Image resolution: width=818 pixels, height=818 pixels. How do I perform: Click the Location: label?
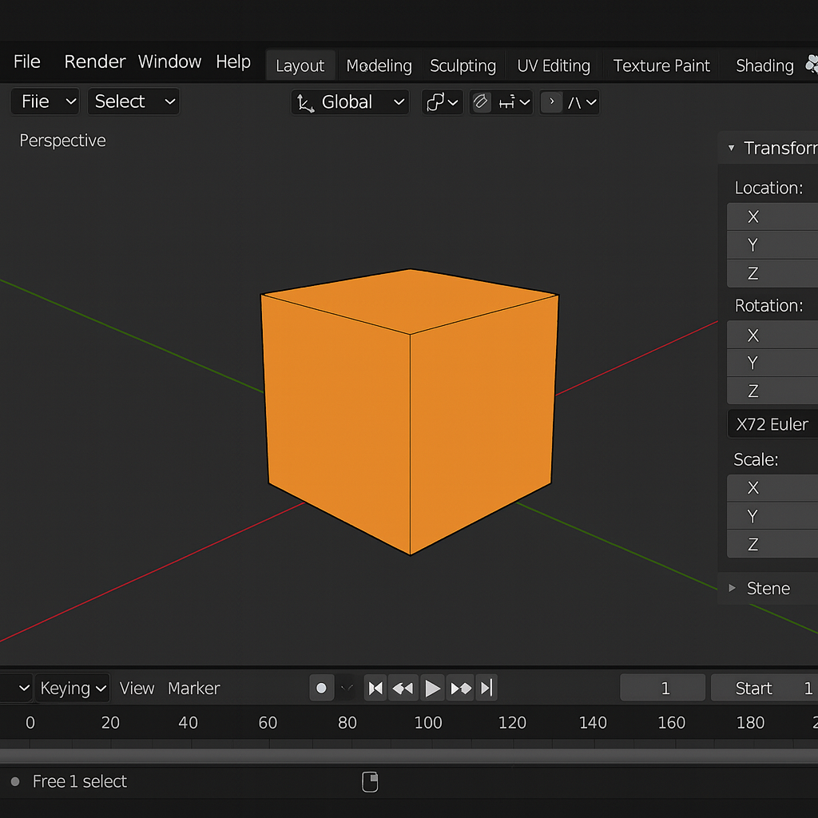768,188
